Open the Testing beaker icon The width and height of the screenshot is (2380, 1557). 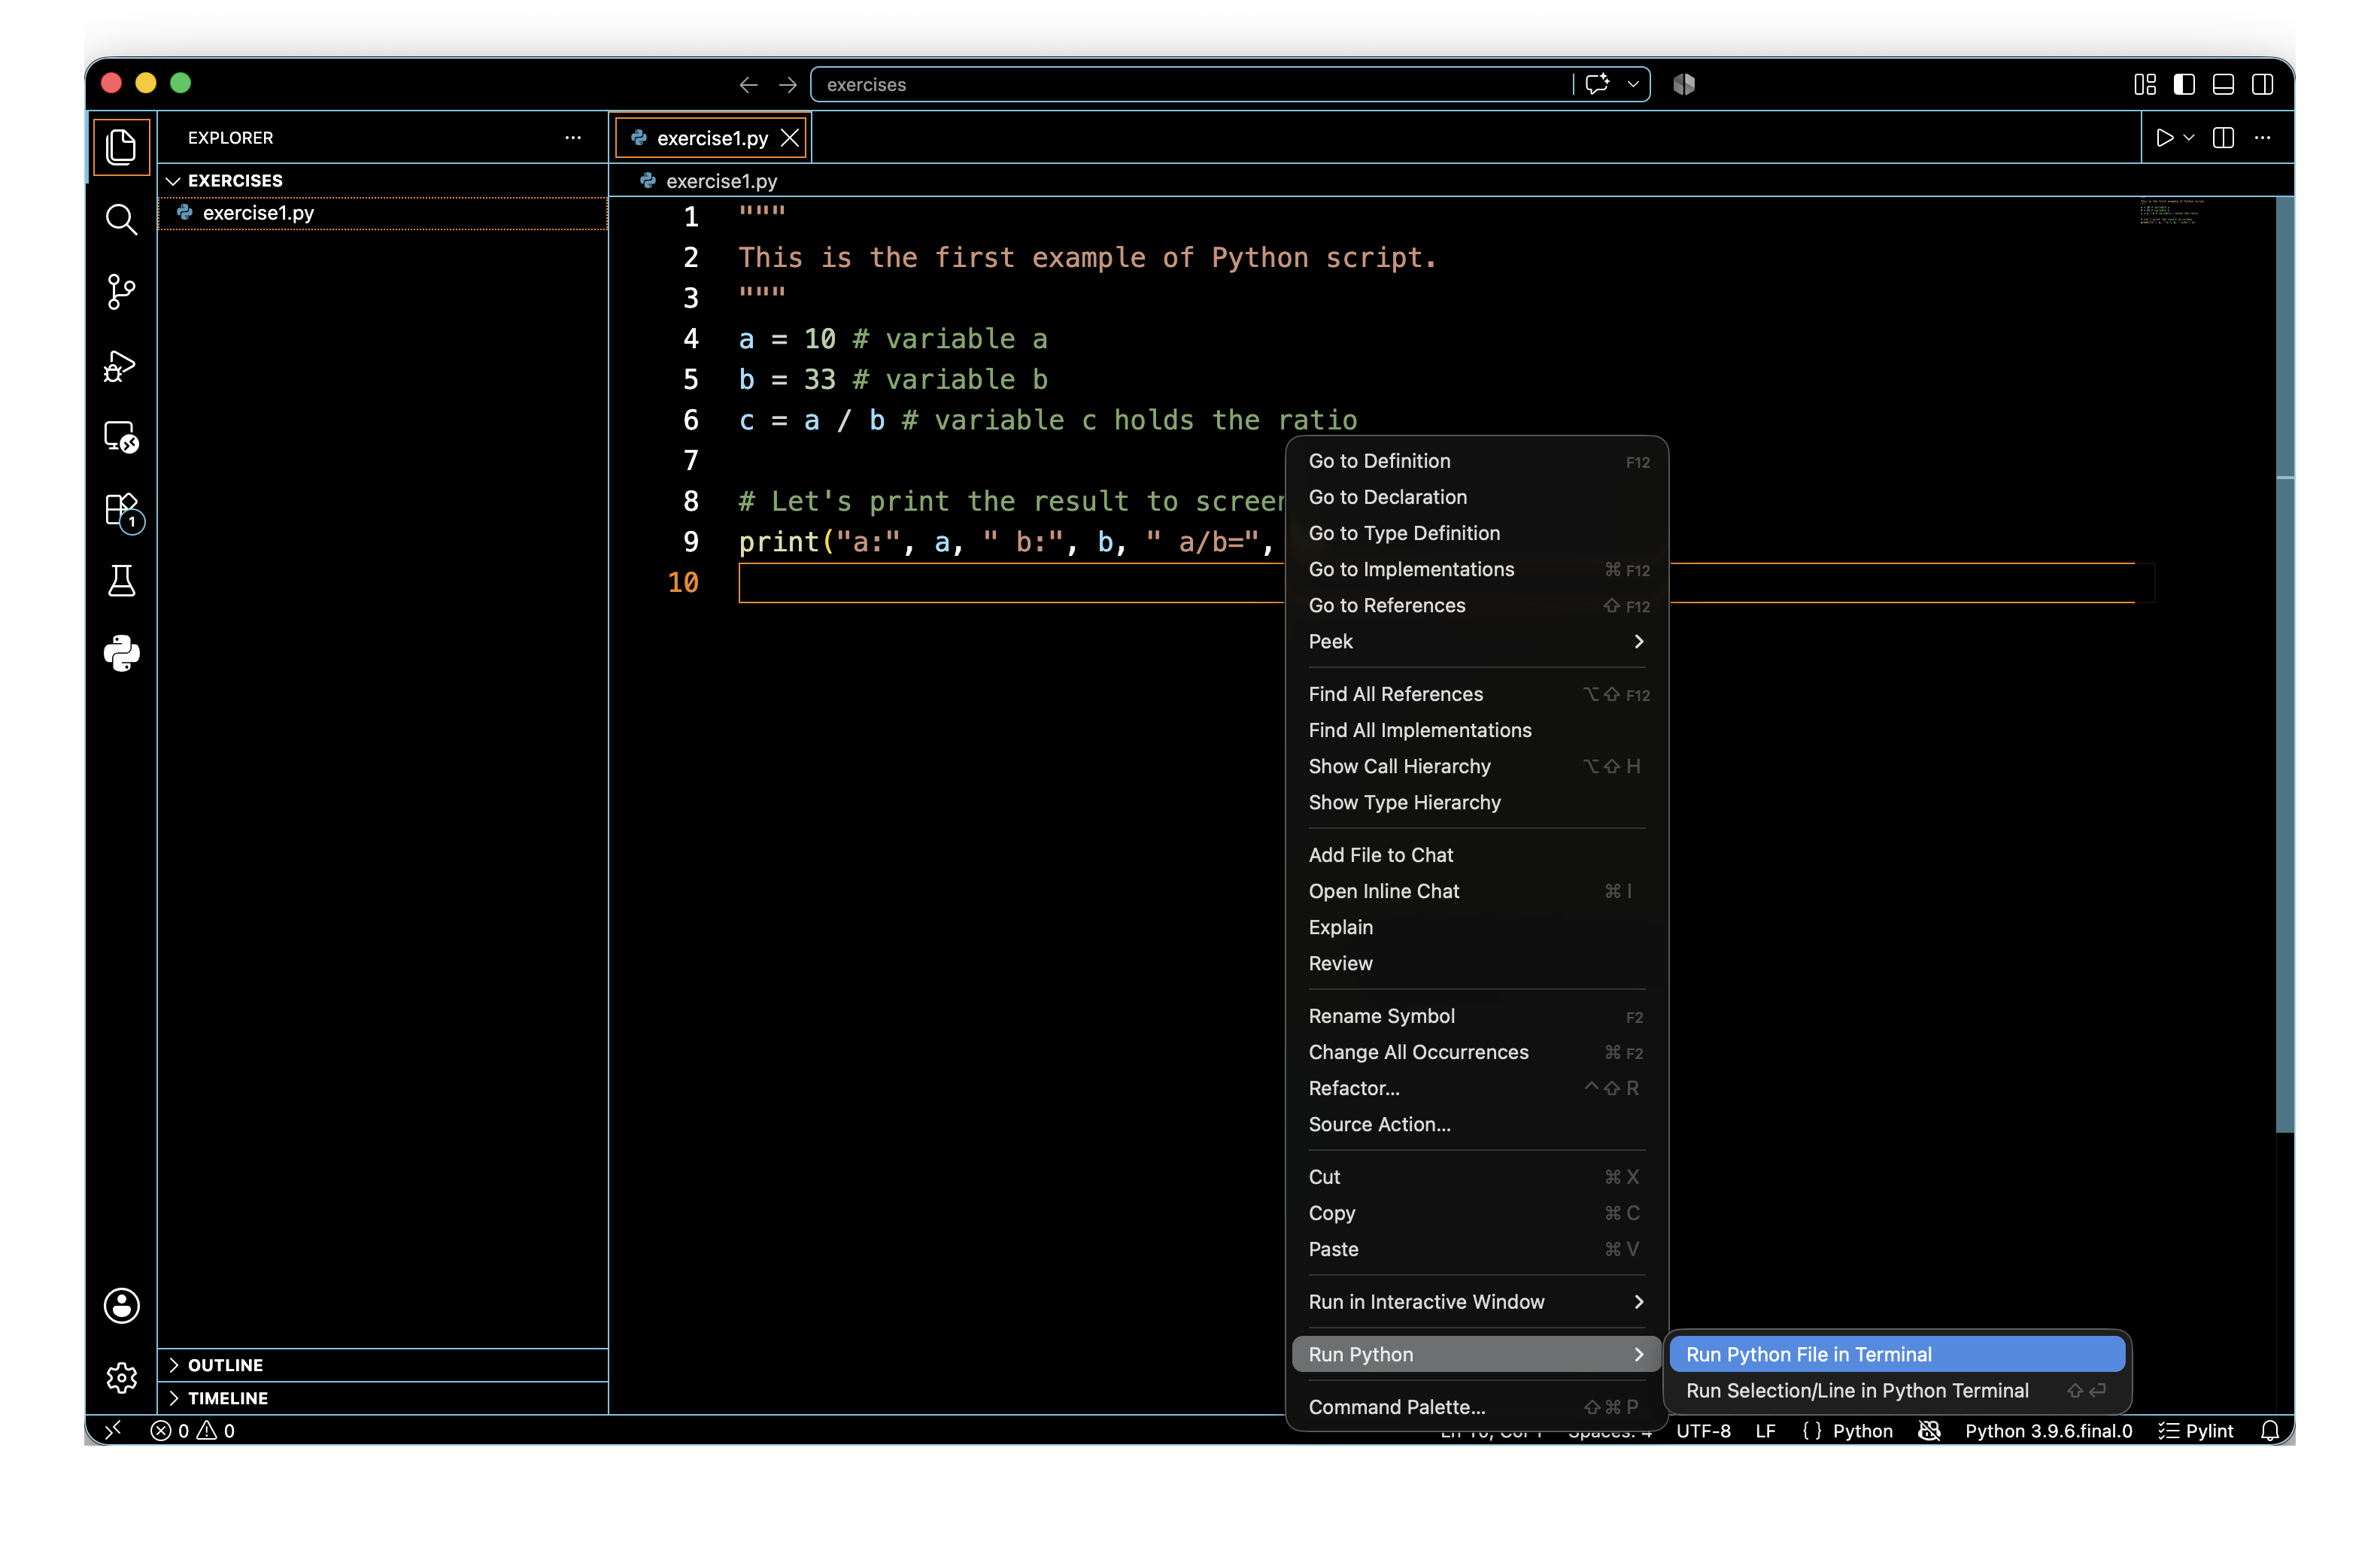click(121, 581)
